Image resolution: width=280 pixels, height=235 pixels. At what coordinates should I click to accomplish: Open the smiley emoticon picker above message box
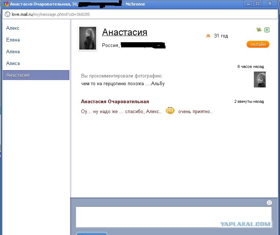[x=269, y=203]
